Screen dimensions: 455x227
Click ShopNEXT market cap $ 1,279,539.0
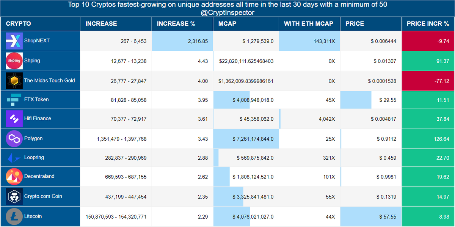point(258,41)
